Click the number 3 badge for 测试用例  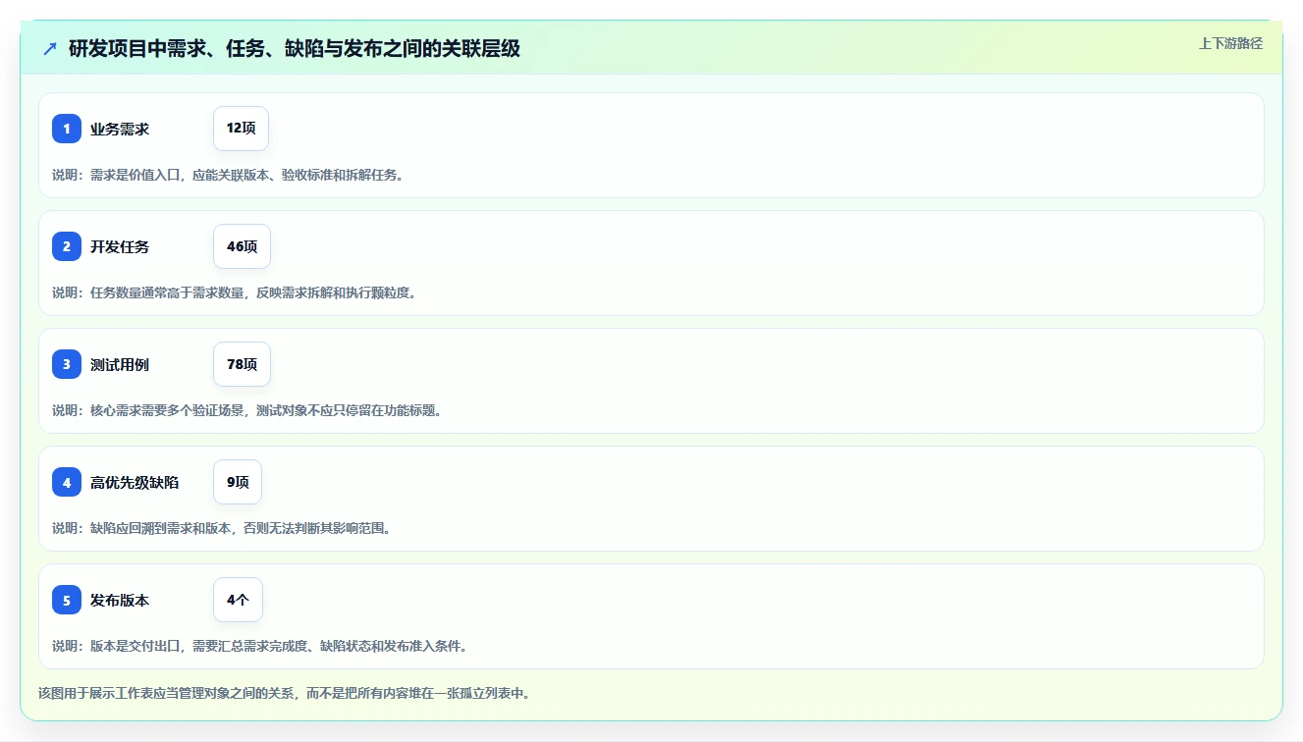coord(67,364)
